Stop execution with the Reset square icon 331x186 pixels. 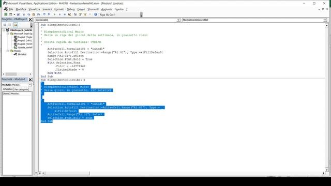tap(65, 14)
